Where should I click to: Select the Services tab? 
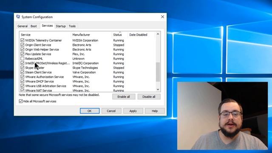coord(47,25)
